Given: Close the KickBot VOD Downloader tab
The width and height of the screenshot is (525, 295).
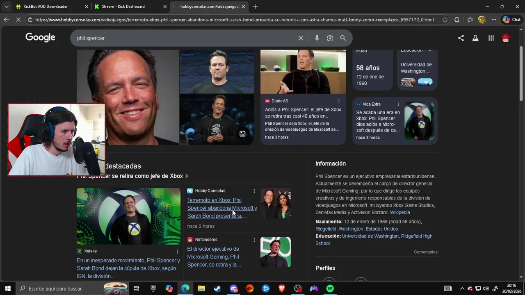Looking at the screenshot, I should click(87, 7).
